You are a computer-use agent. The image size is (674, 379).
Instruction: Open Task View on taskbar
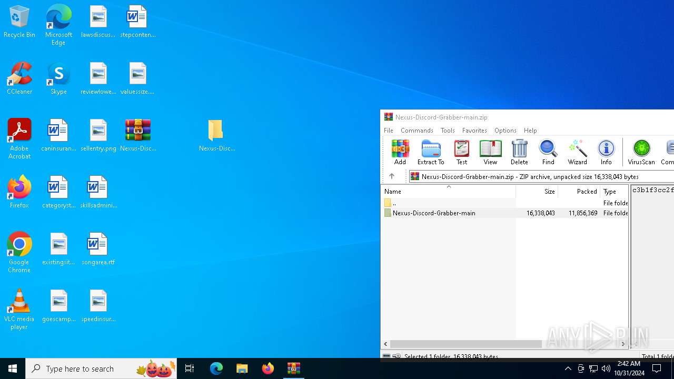pyautogui.click(x=190, y=368)
